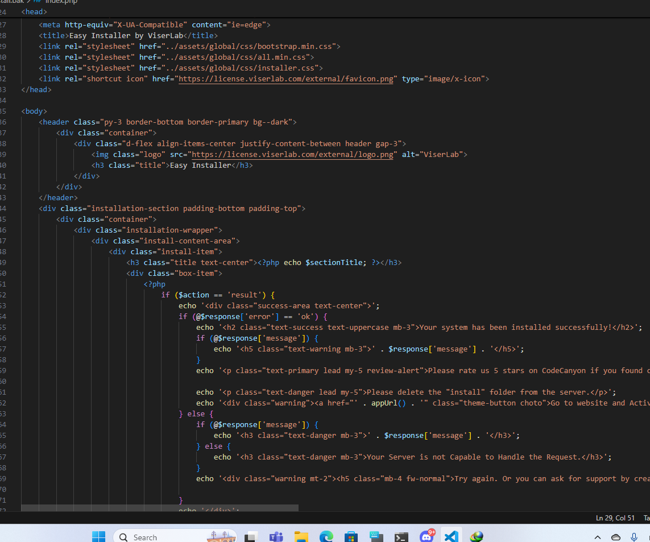Click 'Easy Installer' h3 heading text
This screenshot has width=650, height=542.
200,165
